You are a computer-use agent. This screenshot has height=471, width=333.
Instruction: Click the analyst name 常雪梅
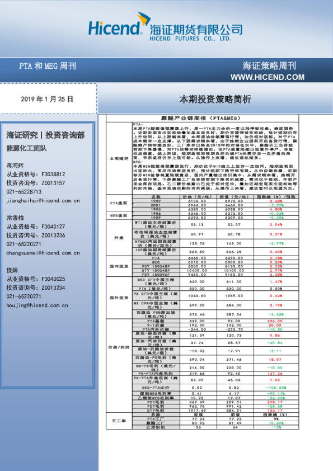tap(15, 218)
